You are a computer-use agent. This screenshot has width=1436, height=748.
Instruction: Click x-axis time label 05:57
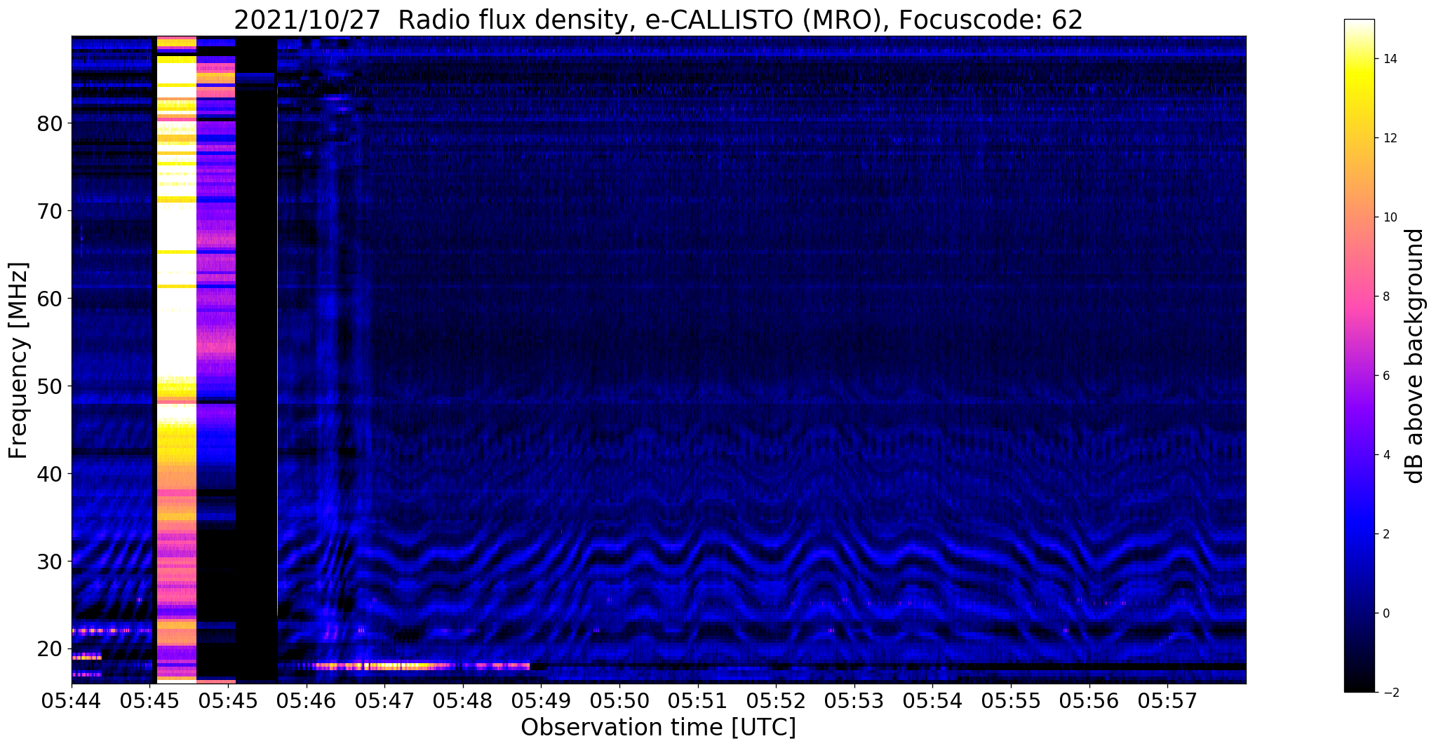click(1167, 700)
